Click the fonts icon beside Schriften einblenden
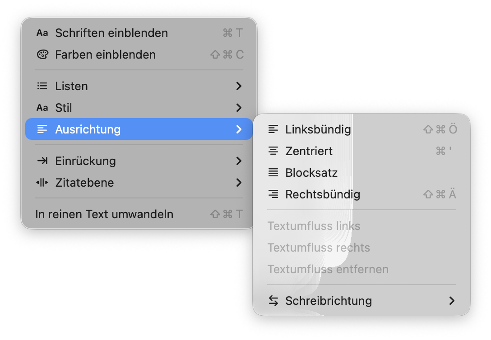This screenshot has height=340, width=491. (42, 33)
